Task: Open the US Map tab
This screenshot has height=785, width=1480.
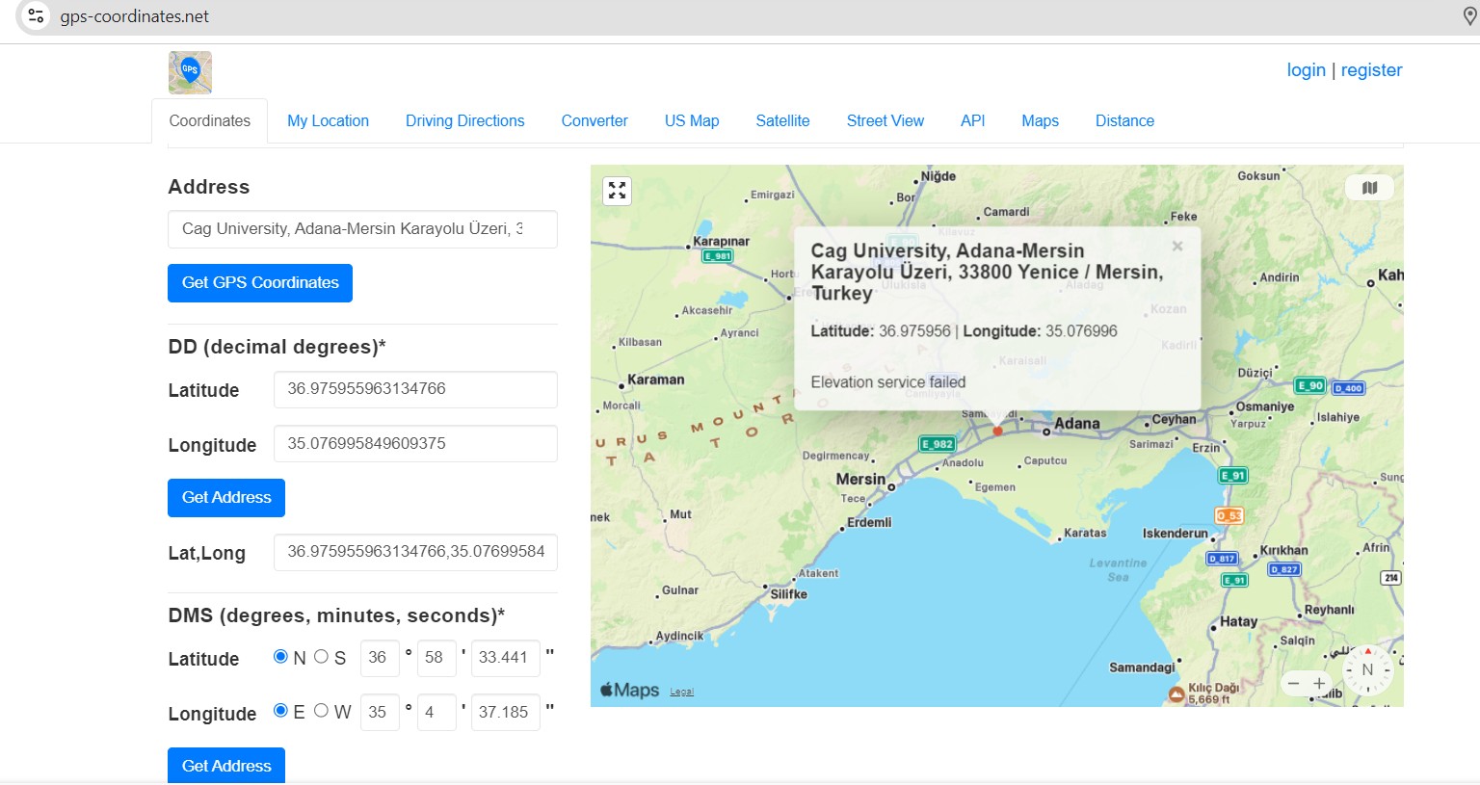Action: 692,120
